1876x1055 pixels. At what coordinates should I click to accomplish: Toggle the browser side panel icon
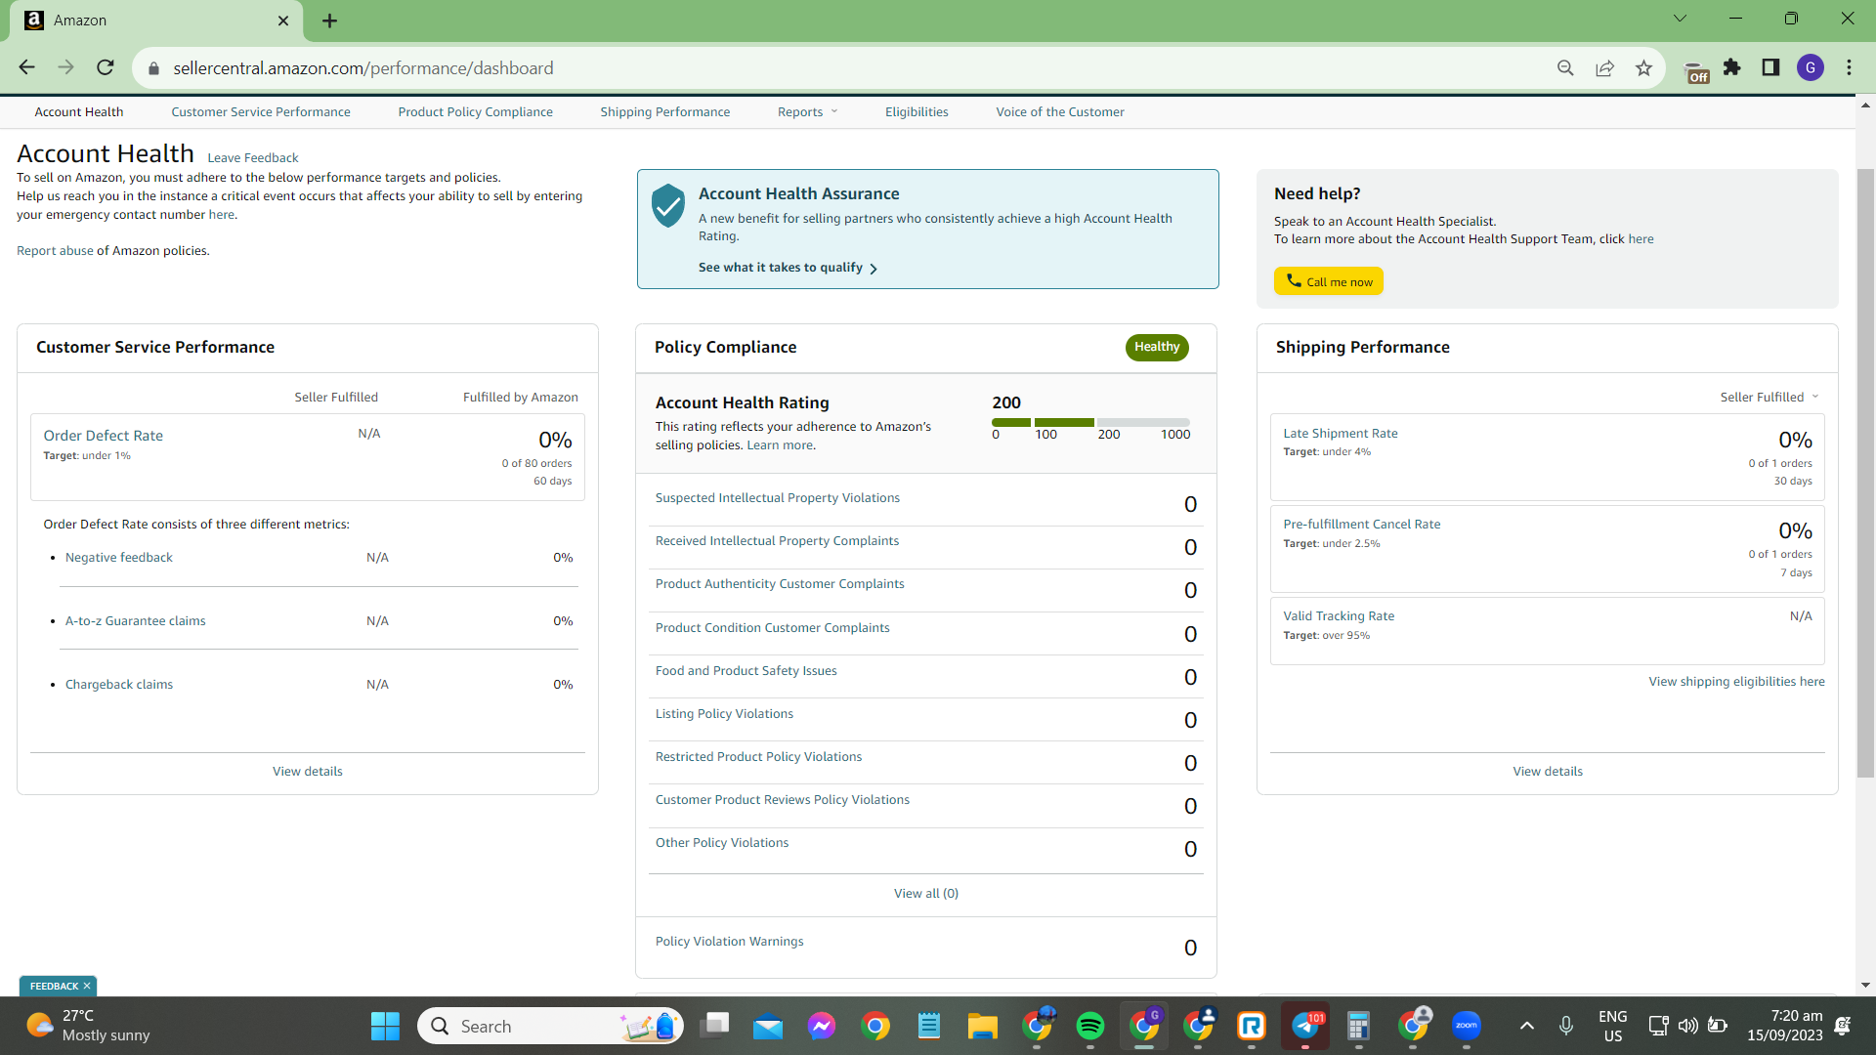tap(1770, 67)
